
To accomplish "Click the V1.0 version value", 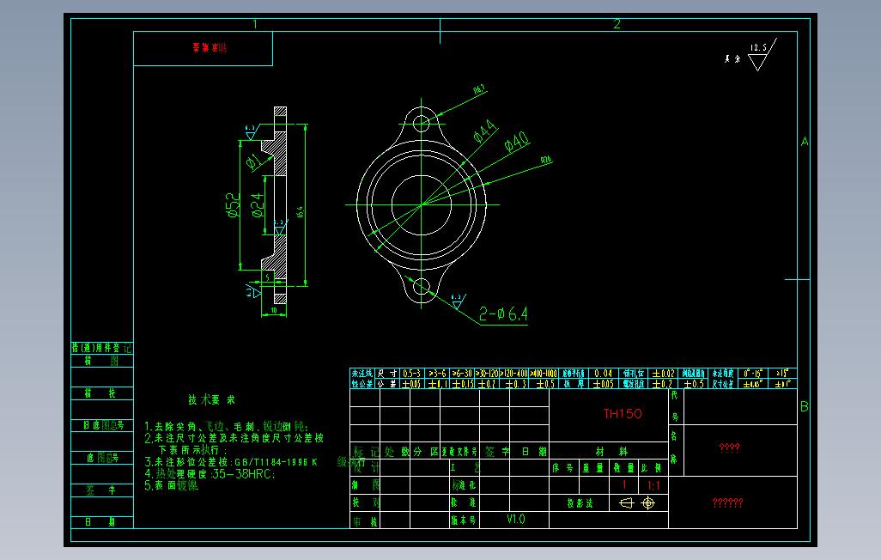I will click(515, 519).
